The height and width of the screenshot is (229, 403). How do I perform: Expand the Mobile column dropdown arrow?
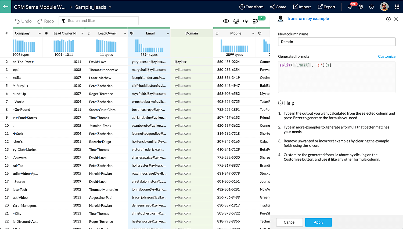pyautogui.click(x=253, y=33)
